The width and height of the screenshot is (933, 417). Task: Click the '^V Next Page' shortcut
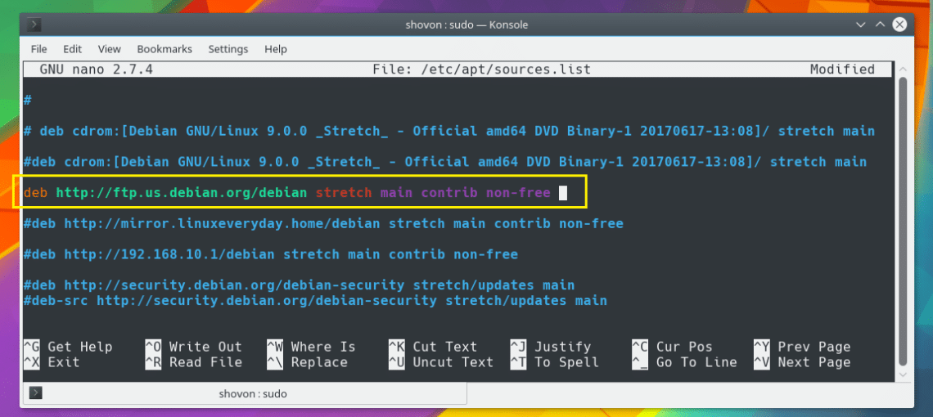(802, 362)
